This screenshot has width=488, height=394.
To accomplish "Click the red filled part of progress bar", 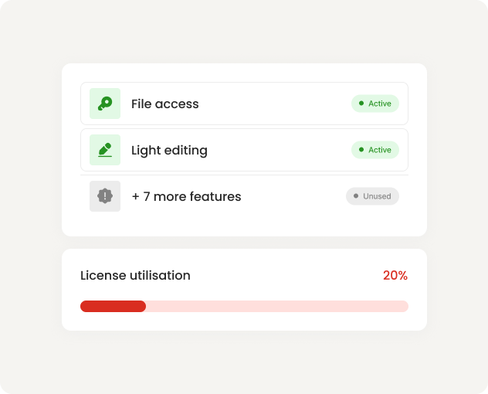I will click(113, 306).
